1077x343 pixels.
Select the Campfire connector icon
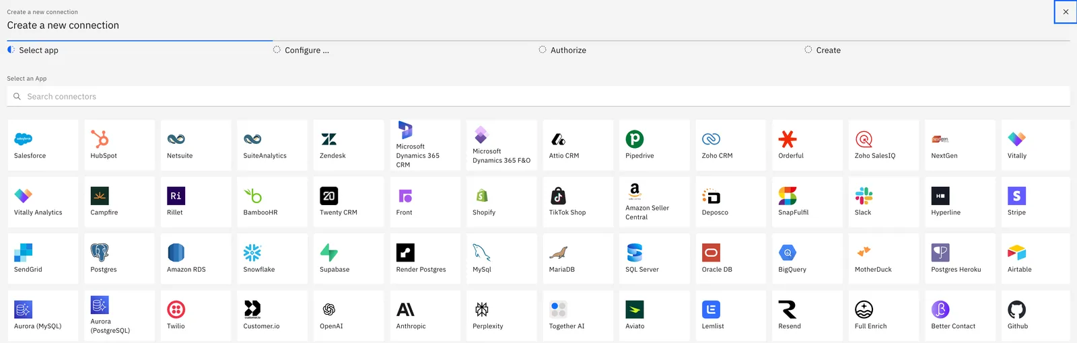[100, 196]
